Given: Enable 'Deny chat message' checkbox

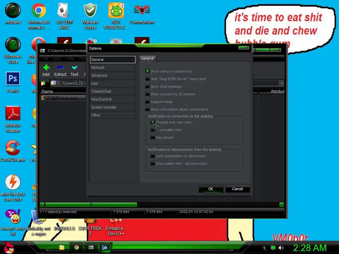Looking at the screenshot, I should tap(147, 86).
